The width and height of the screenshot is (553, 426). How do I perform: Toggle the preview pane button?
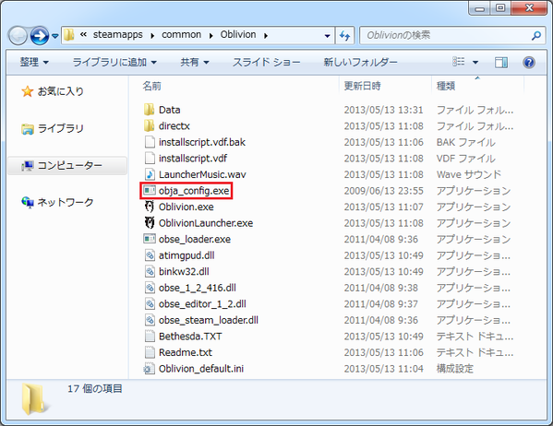pos(501,63)
